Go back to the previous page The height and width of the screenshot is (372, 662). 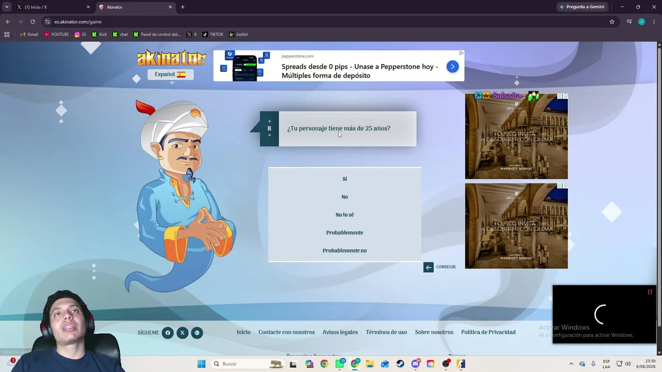[8, 22]
